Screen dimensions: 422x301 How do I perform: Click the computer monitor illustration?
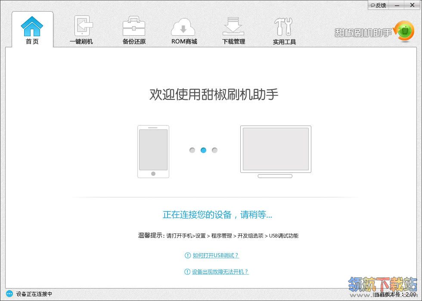(x=276, y=151)
